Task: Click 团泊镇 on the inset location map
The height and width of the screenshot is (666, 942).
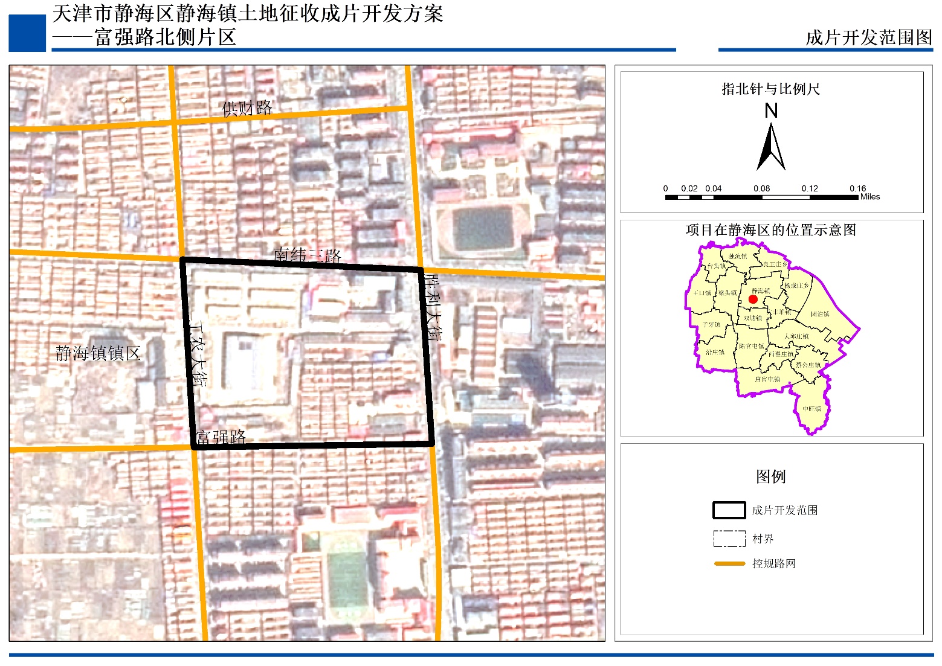Action: pyautogui.click(x=820, y=314)
